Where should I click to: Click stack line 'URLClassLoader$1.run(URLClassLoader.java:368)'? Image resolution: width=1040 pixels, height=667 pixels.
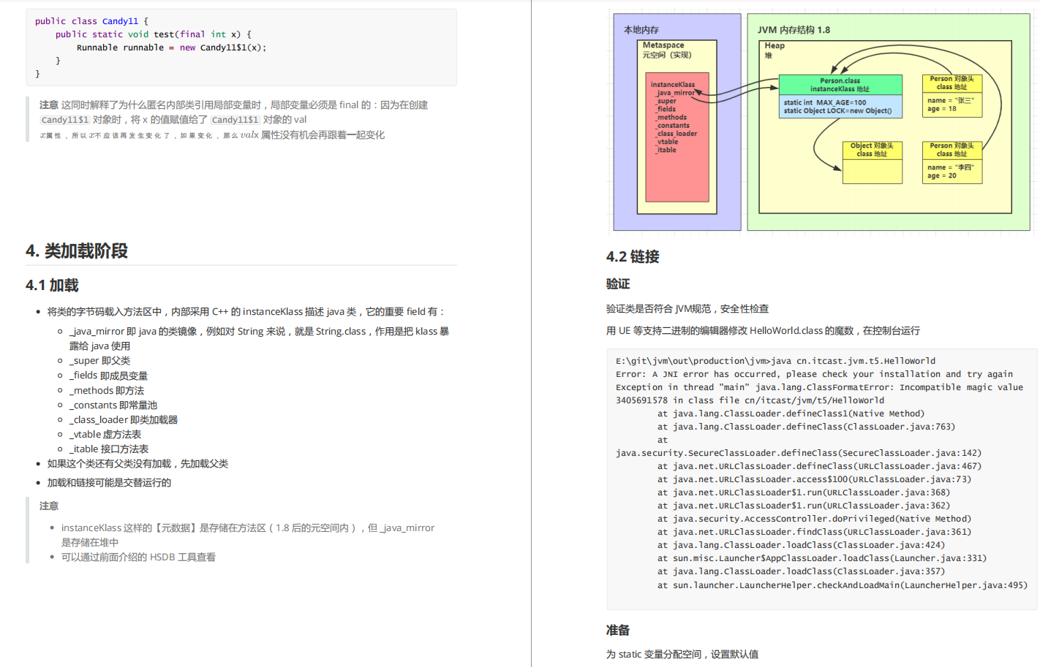804,492
